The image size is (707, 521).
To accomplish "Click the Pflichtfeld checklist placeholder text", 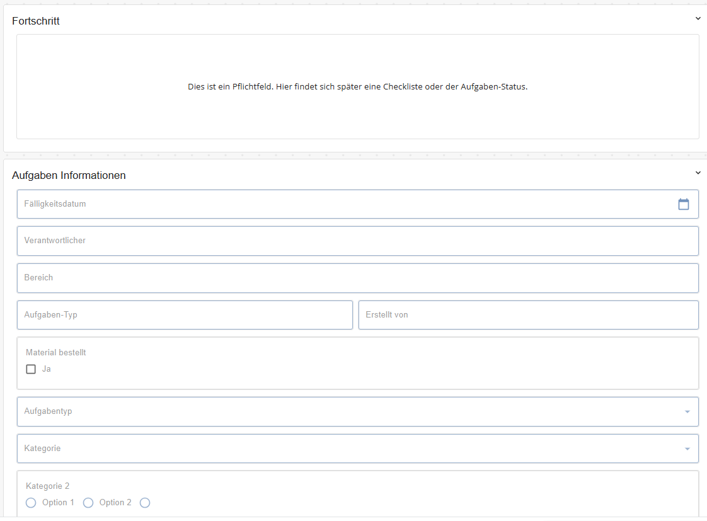I will click(x=357, y=86).
